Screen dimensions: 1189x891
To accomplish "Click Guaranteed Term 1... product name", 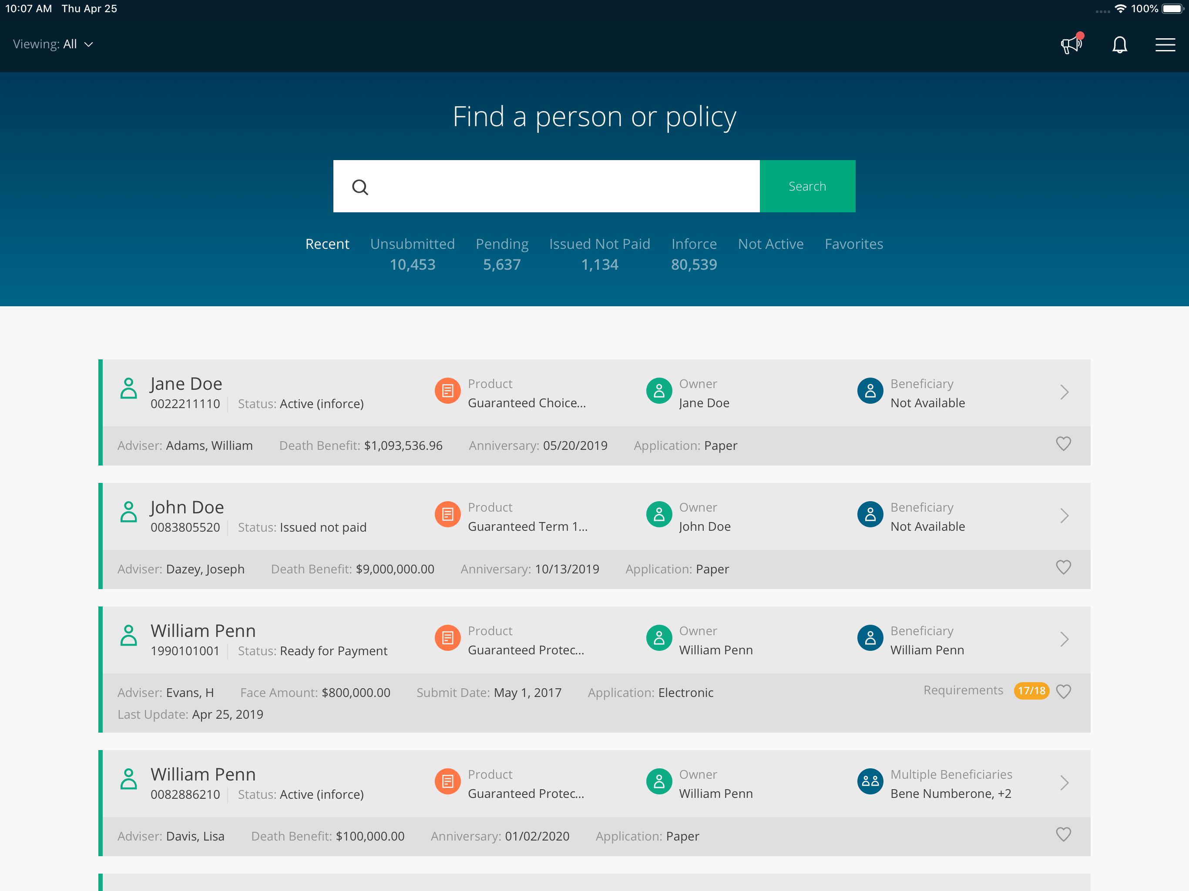I will (x=528, y=527).
